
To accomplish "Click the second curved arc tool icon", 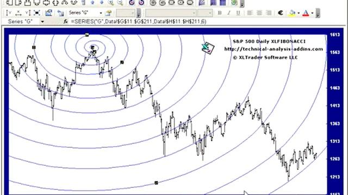I will point(74,3).
